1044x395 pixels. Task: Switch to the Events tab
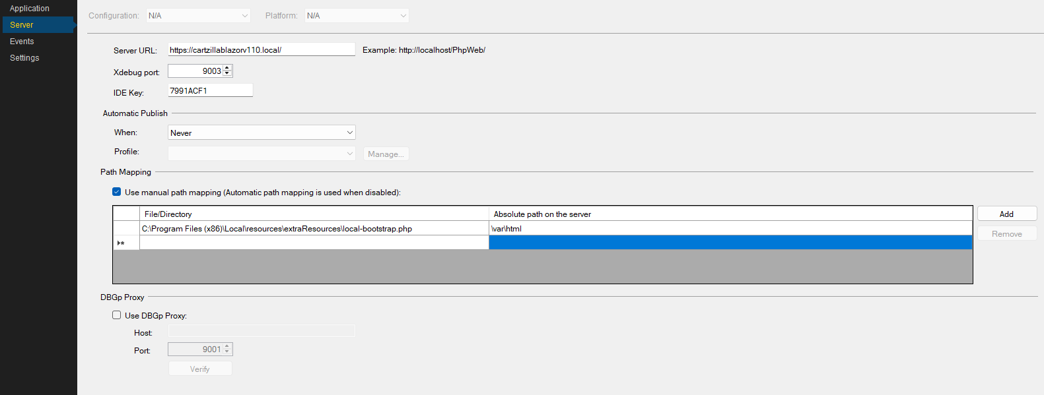22,42
